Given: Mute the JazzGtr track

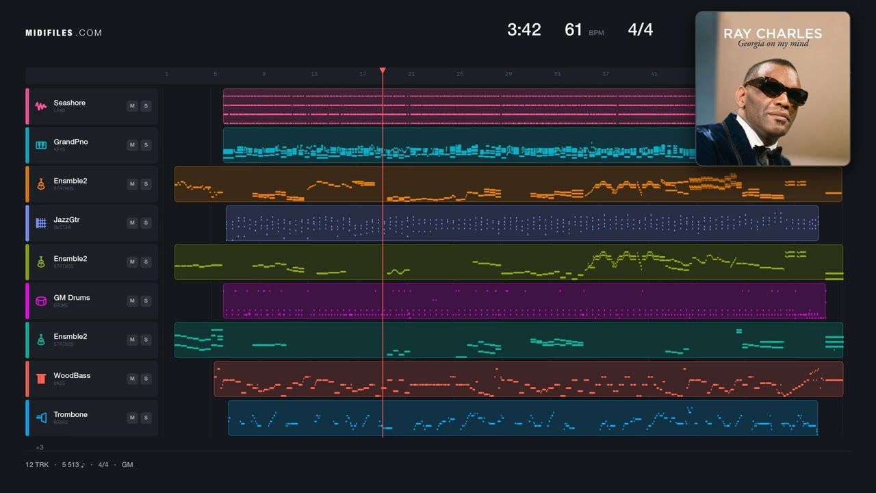Looking at the screenshot, I should (x=132, y=223).
